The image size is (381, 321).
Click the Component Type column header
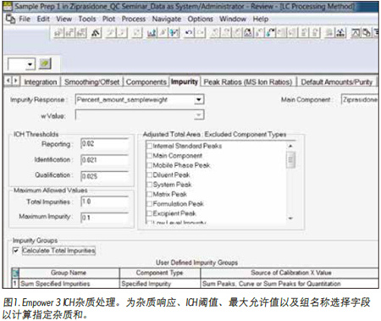[160, 273]
